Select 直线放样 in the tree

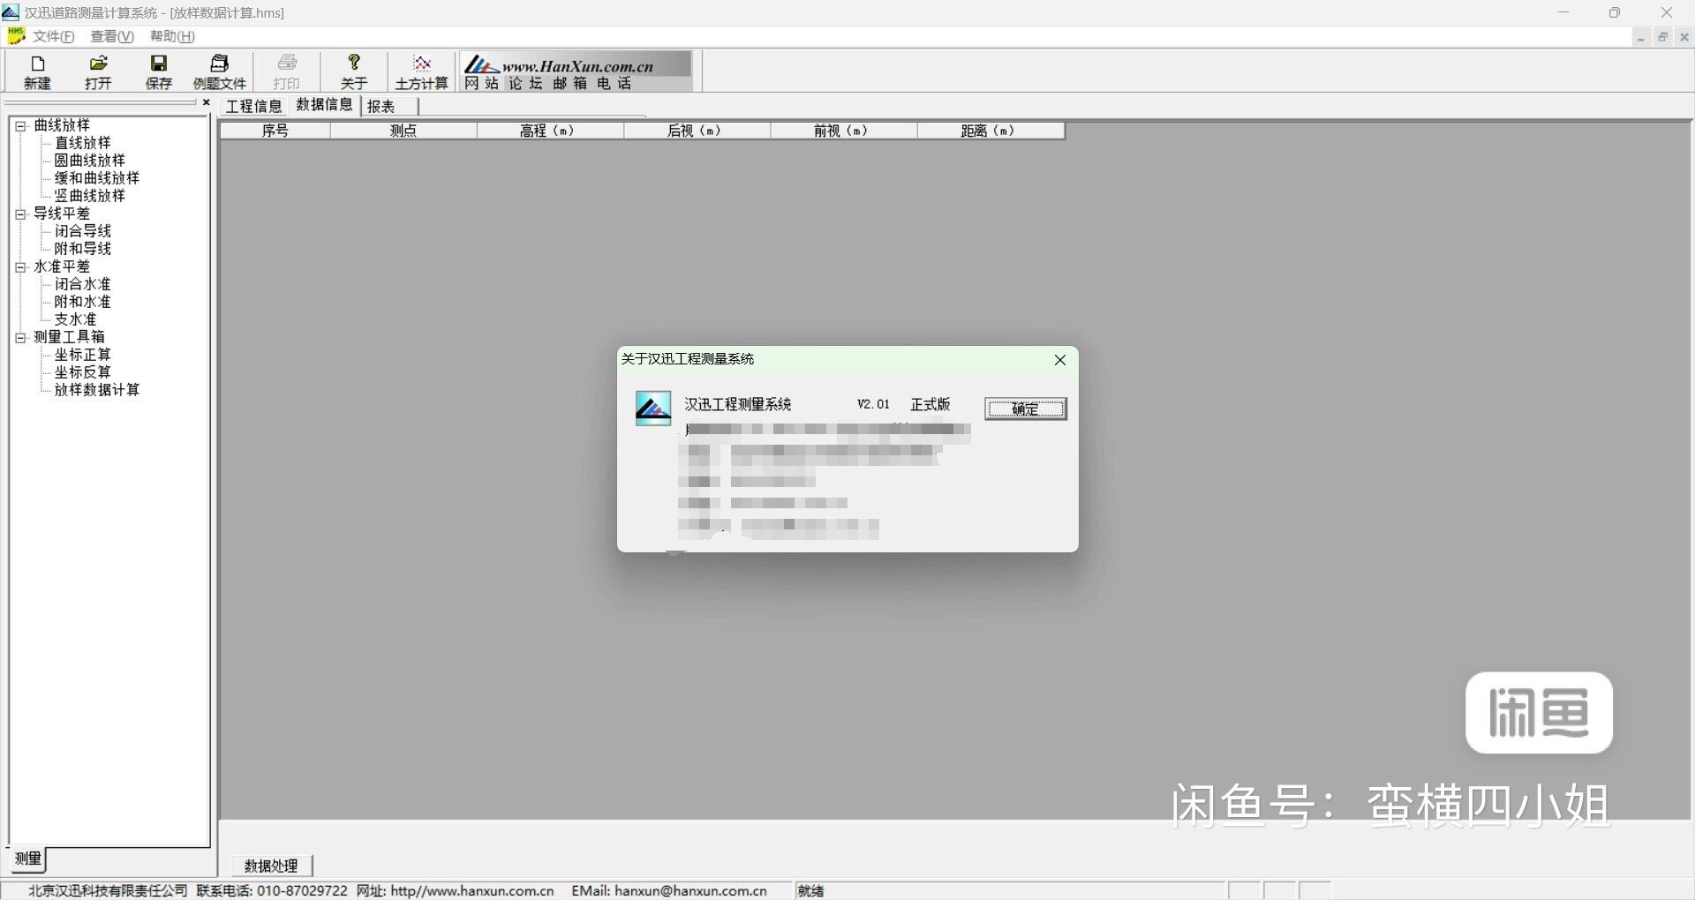coord(83,143)
